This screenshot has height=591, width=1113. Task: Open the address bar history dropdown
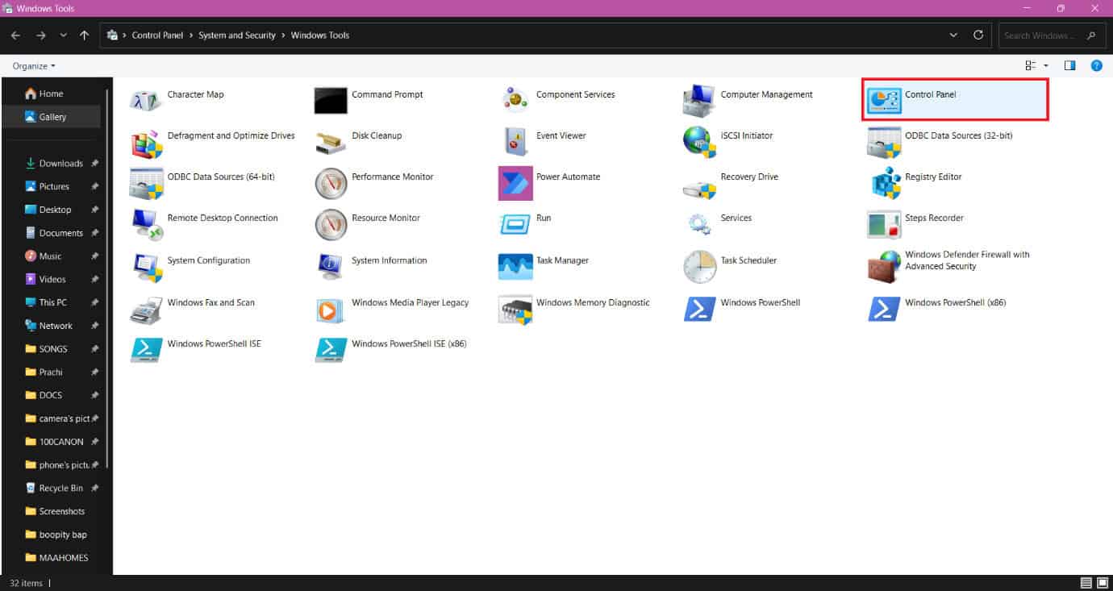point(954,35)
